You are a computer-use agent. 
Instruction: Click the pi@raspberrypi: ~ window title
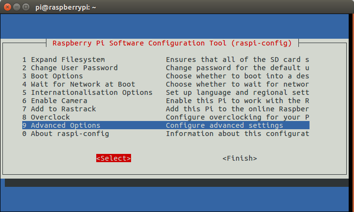(x=66, y=7)
